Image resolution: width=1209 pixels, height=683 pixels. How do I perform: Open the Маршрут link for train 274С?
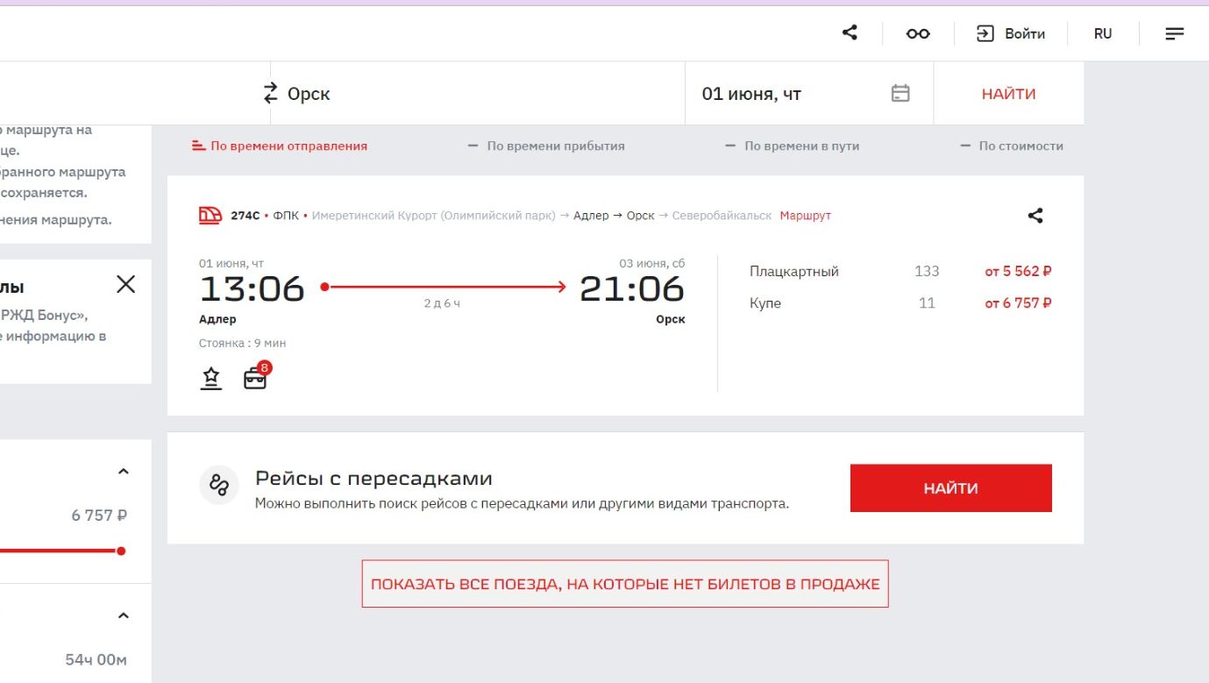[x=805, y=216]
